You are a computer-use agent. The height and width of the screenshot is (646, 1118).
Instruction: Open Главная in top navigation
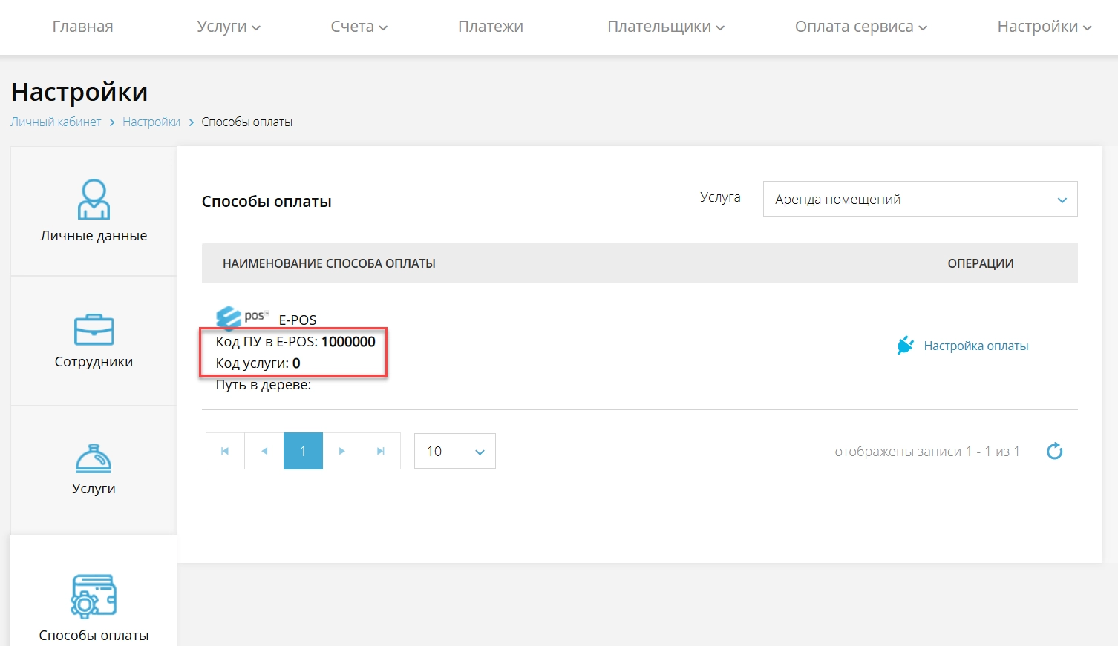pos(82,27)
